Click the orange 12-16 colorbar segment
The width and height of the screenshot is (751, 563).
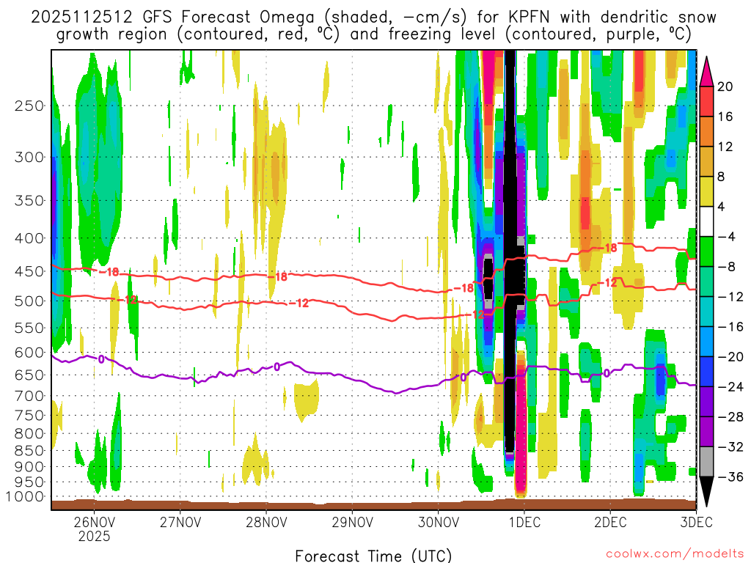tap(706, 131)
